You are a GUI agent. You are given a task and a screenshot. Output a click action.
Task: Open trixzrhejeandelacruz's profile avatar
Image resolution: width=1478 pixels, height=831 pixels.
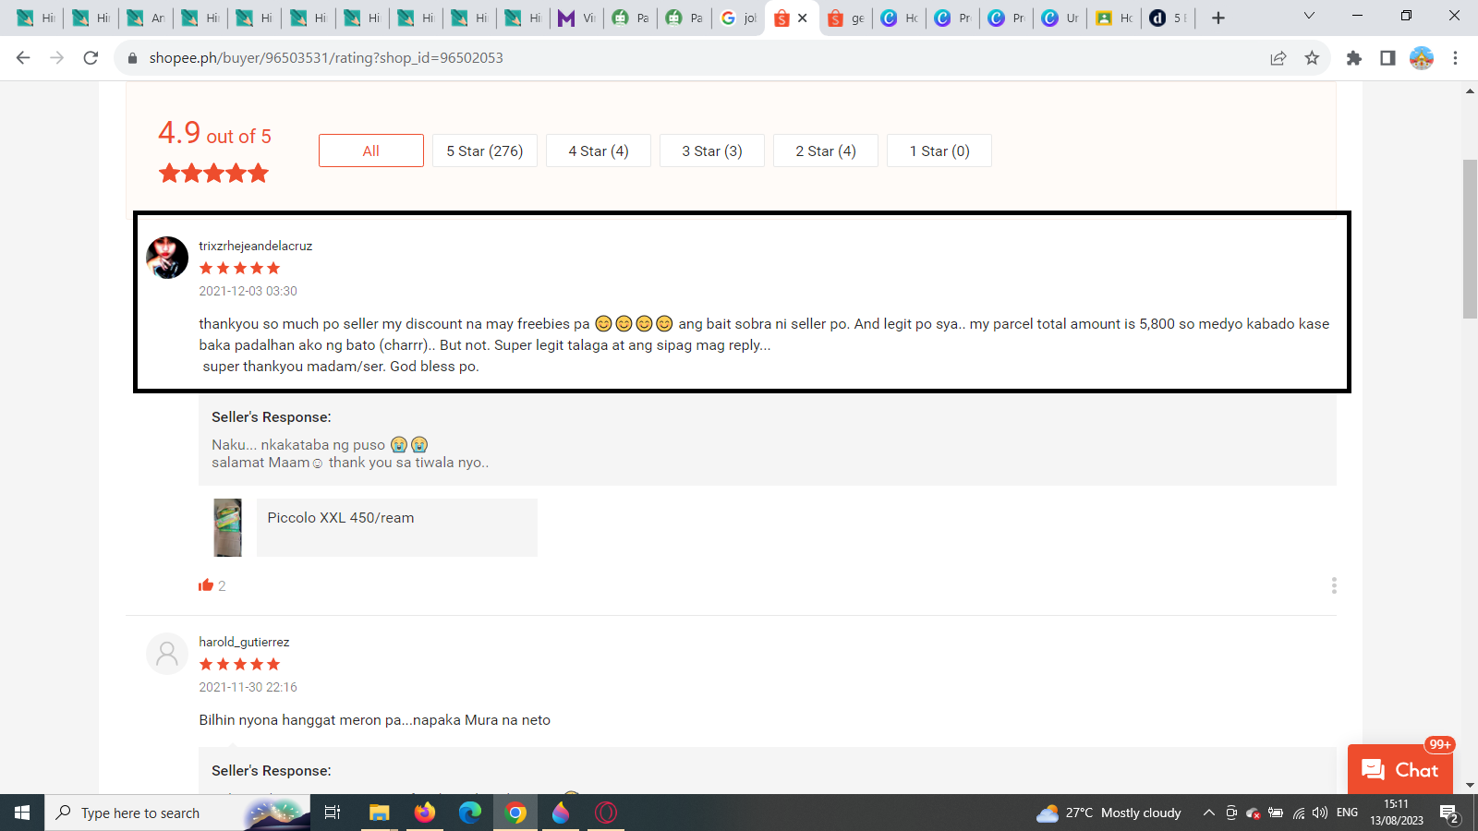[167, 258]
